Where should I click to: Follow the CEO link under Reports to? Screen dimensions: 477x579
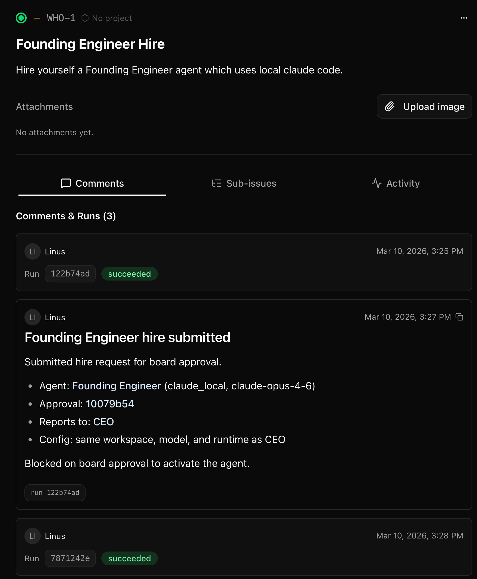point(103,421)
